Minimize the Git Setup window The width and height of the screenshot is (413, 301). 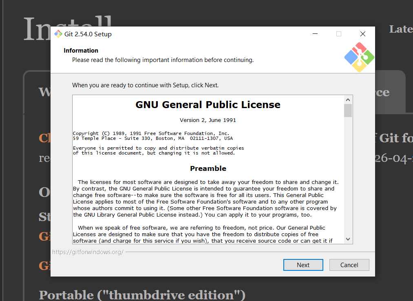(315, 34)
